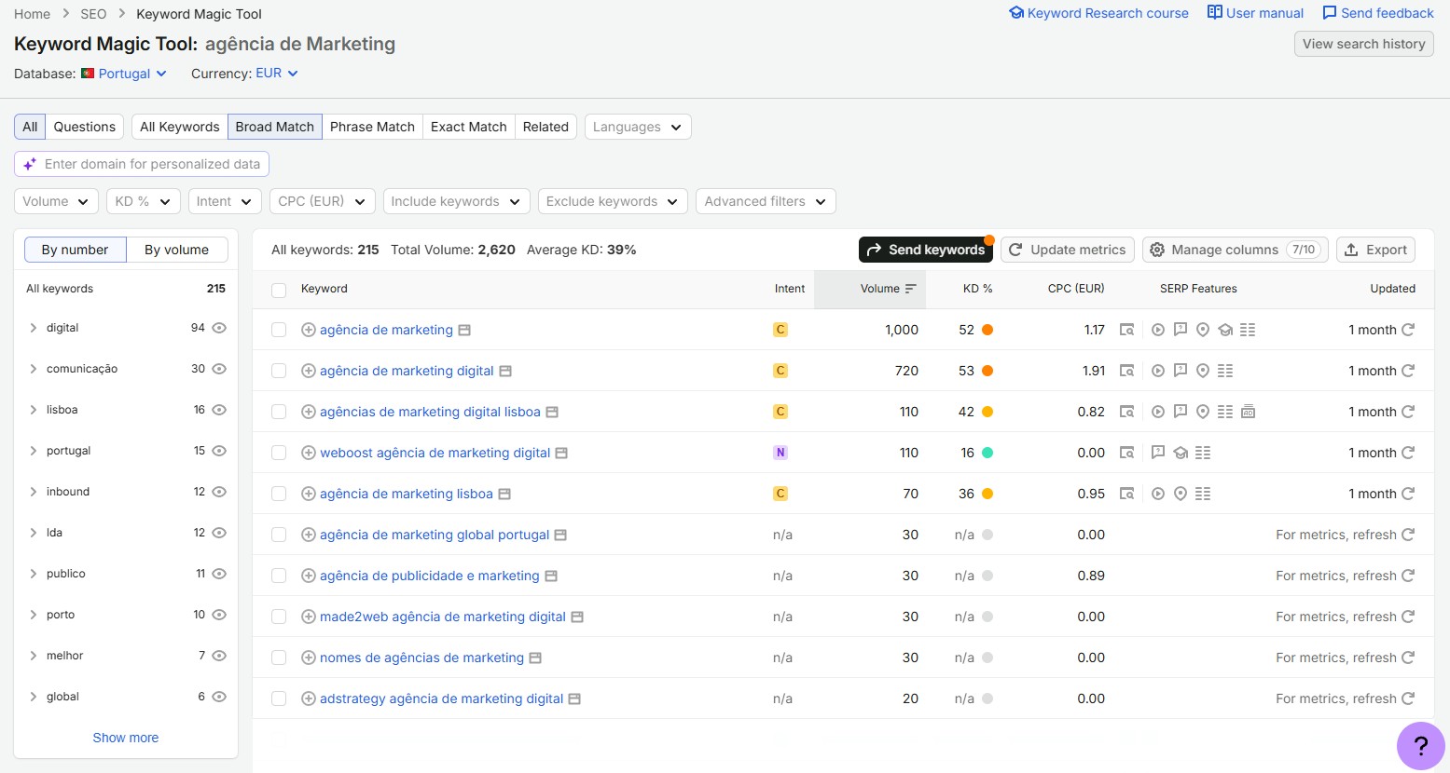Image resolution: width=1450 pixels, height=773 pixels.
Task: Open the Advanced filters dropdown
Action: click(x=766, y=201)
